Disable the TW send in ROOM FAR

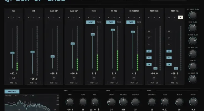click(x=169, y=64)
